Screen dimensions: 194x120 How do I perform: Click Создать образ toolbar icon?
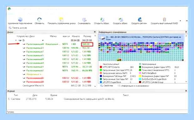click(120, 20)
